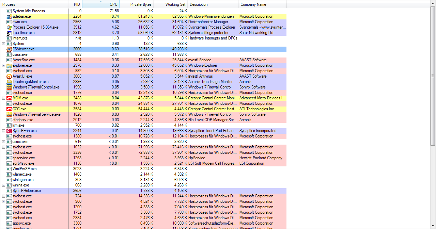
Task: Select the svchost.exe PID 1380 row
Action: [x=143, y=136]
